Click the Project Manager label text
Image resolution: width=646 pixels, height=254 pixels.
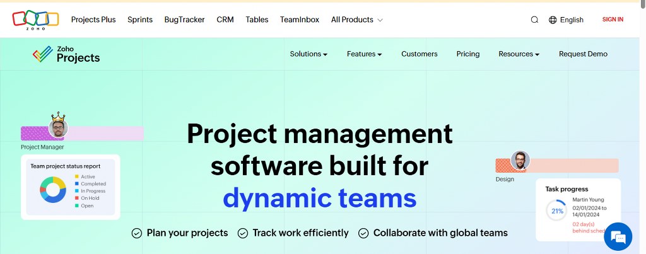pos(42,147)
